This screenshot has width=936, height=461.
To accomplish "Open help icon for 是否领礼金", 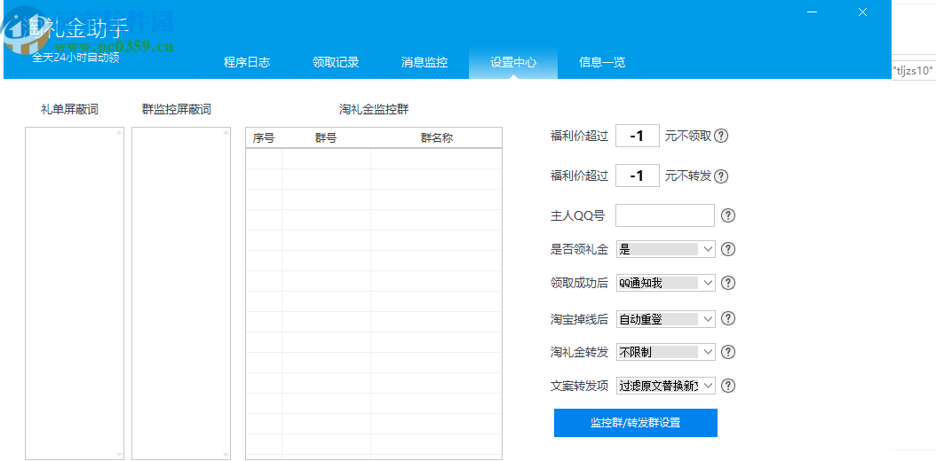I will click(727, 249).
